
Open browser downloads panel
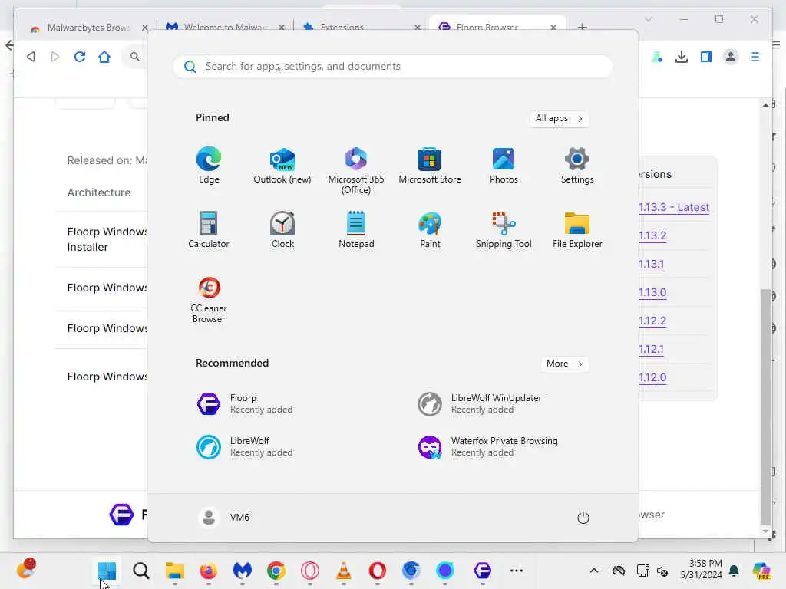click(x=682, y=57)
